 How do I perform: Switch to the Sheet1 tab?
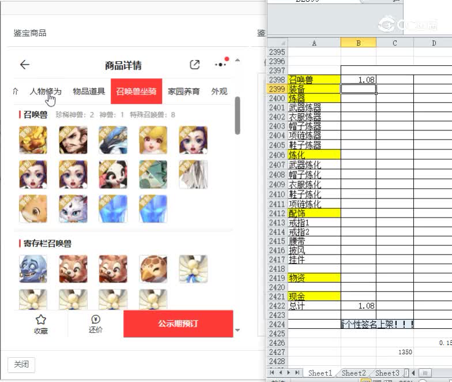(320, 373)
